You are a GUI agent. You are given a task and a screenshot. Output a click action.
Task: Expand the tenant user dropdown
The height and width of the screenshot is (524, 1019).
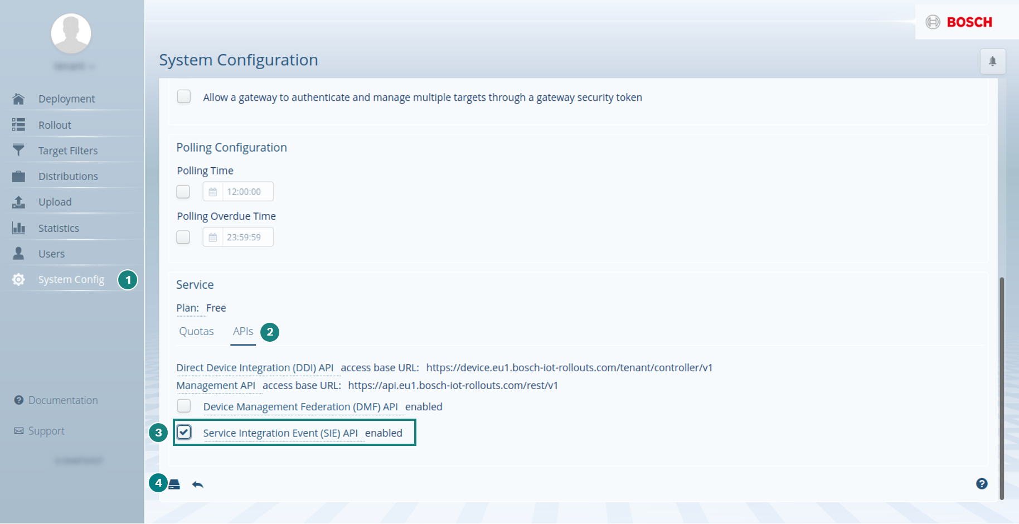[x=75, y=66]
